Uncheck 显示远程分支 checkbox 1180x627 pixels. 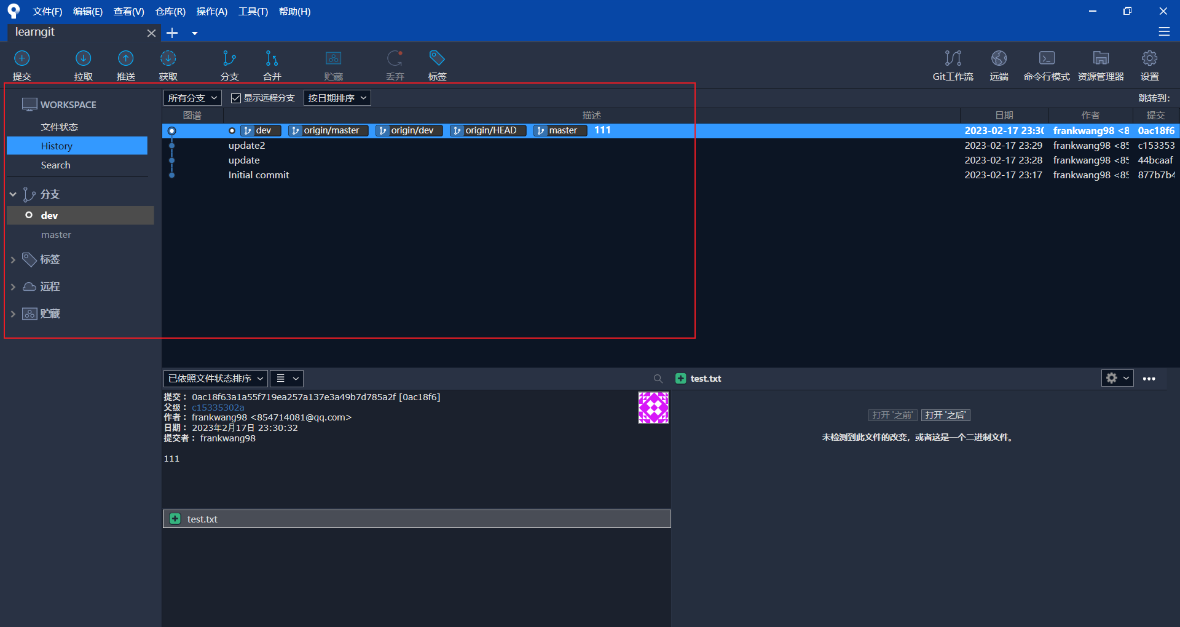[x=235, y=97]
